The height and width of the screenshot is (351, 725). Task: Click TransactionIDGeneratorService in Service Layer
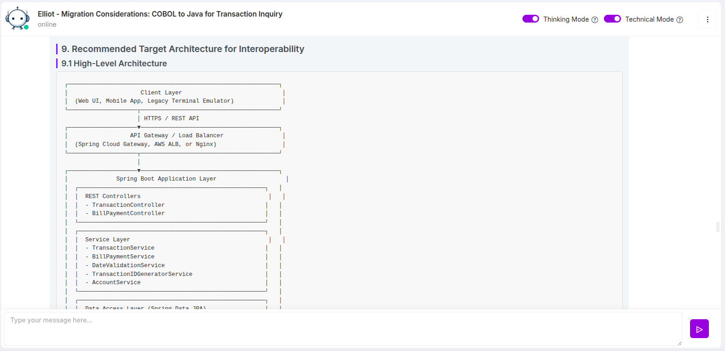[x=142, y=274]
